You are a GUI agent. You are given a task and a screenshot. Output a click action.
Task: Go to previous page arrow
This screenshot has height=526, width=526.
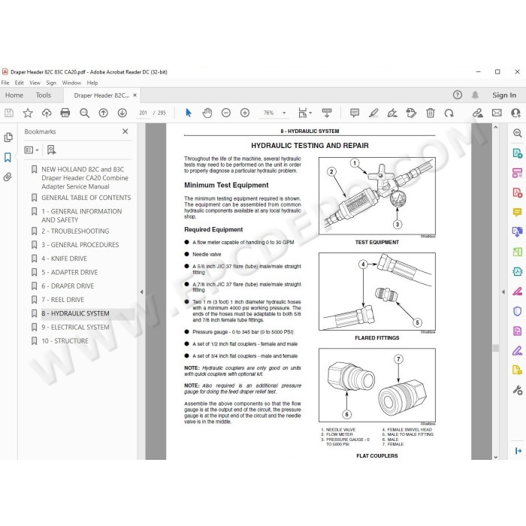(x=104, y=113)
